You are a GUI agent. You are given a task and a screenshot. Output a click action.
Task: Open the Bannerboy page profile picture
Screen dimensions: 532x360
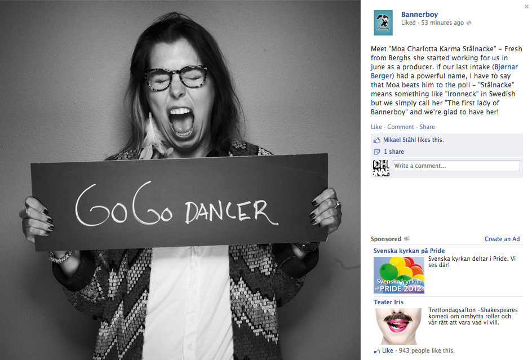click(383, 23)
